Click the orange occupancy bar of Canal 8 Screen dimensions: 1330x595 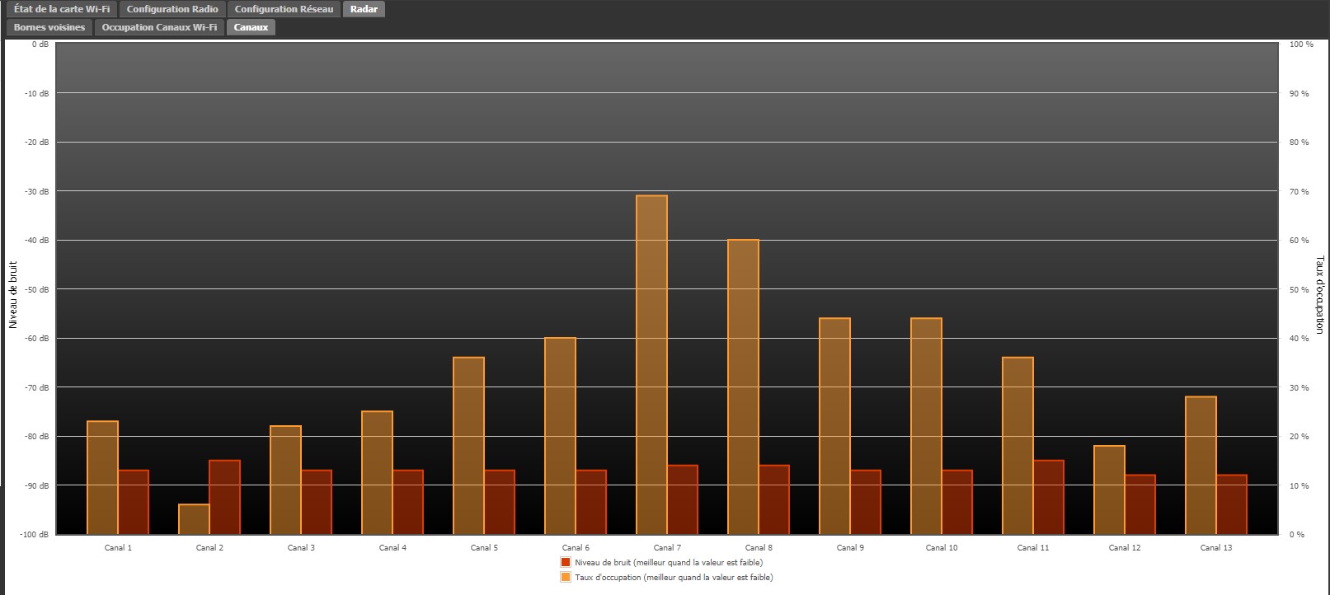744,387
